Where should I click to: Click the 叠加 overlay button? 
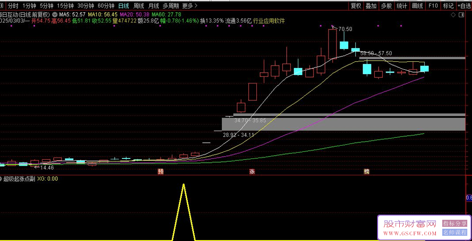[371, 6]
